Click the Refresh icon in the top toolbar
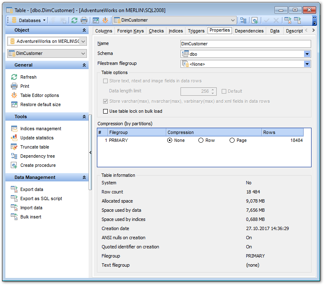Image resolution: width=324 pixels, height=285 pixels. click(x=74, y=20)
